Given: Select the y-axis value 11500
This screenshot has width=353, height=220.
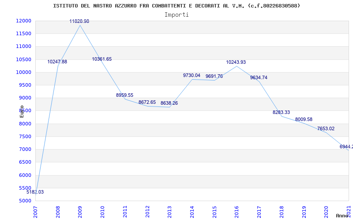Looking at the screenshot, I should [23, 34].
